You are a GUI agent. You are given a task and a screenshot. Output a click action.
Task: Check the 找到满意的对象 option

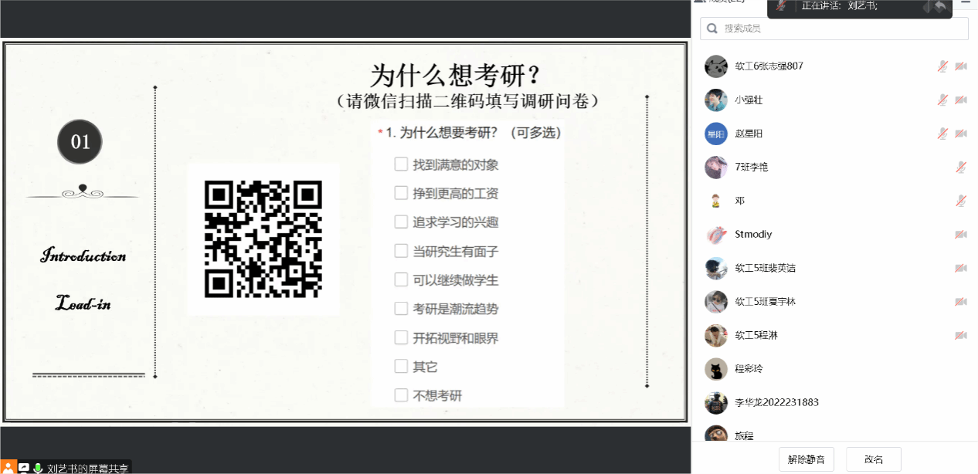tap(401, 164)
